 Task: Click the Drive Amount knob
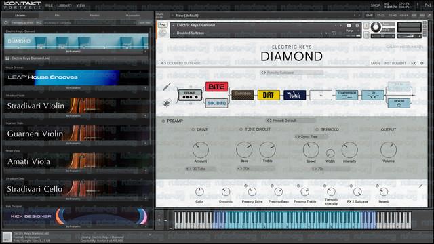coord(201,150)
